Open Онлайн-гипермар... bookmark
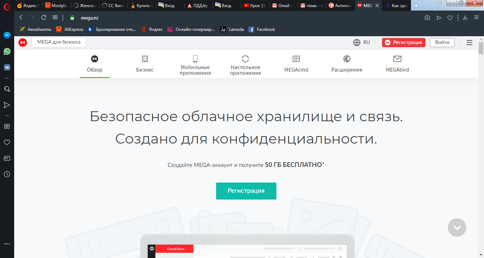This screenshot has width=484, height=258. (191, 29)
